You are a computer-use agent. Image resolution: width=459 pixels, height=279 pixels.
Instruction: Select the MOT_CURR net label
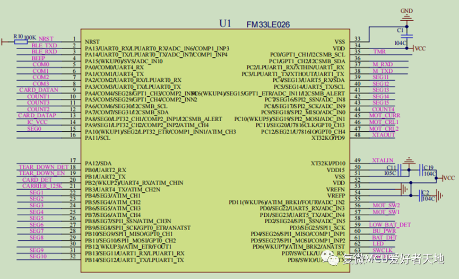385,115
